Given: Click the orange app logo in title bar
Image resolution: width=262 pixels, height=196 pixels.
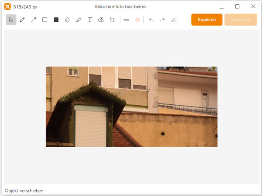Looking at the screenshot, I should tap(7, 7).
